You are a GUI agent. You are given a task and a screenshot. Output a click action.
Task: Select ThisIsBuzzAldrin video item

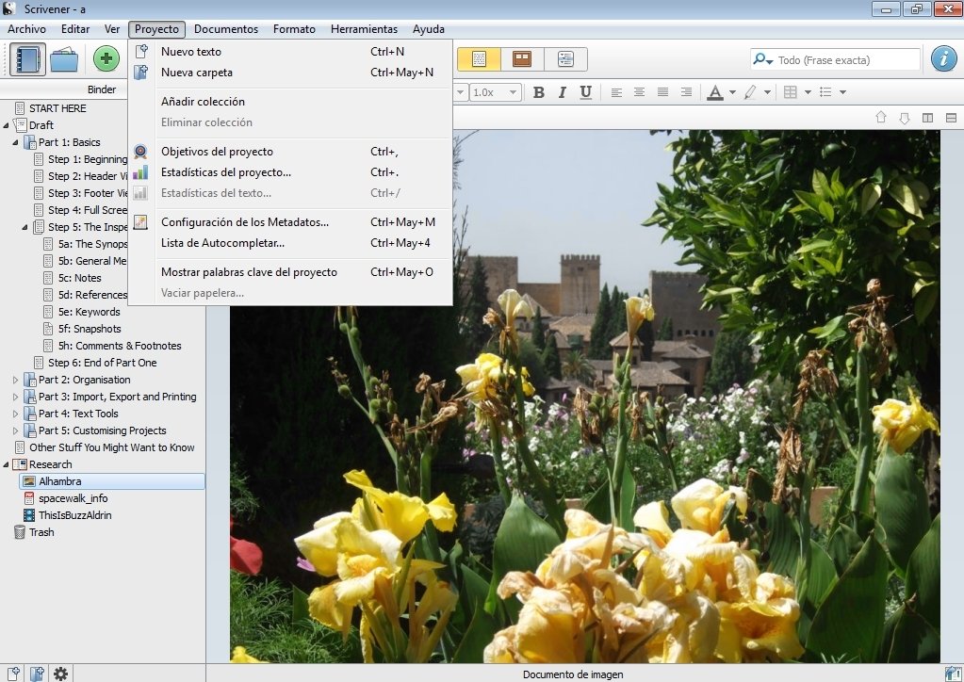(75, 515)
